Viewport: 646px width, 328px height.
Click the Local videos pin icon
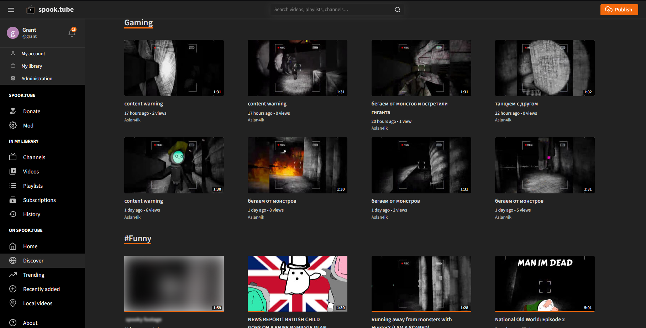(x=13, y=303)
